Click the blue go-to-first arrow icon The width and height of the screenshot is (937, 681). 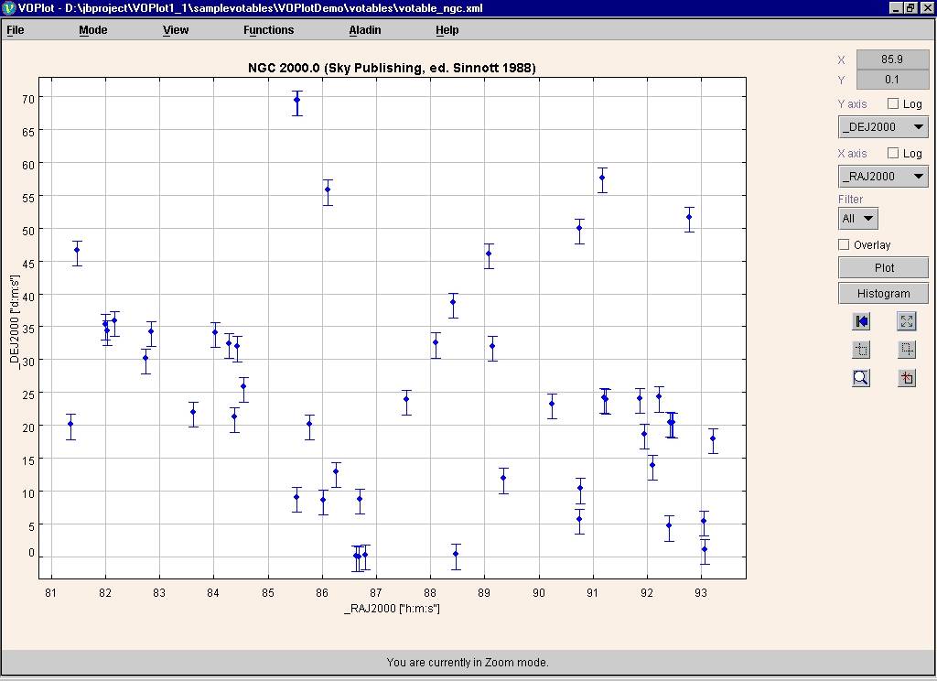point(861,321)
